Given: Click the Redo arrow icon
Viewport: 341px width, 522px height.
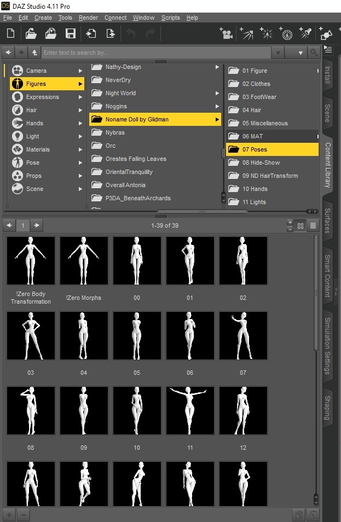Looking at the screenshot, I should [151, 33].
